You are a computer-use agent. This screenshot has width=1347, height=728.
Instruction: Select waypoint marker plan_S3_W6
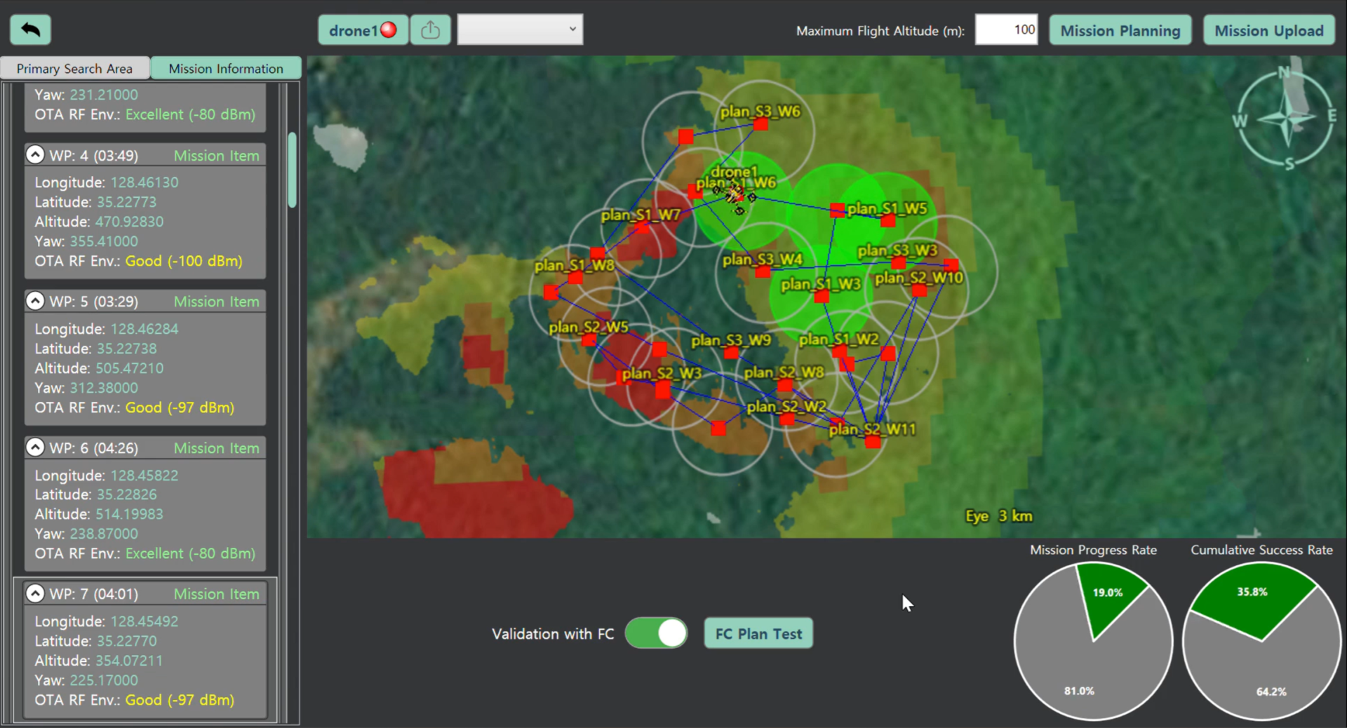(x=760, y=124)
